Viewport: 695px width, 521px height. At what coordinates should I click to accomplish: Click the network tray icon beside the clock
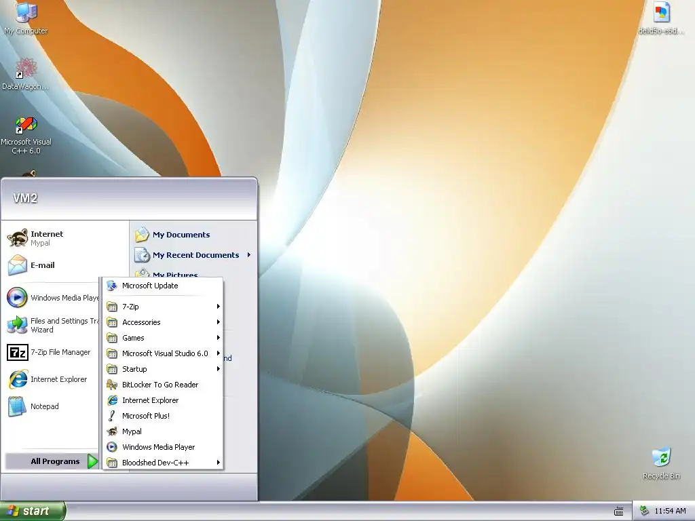(x=644, y=511)
